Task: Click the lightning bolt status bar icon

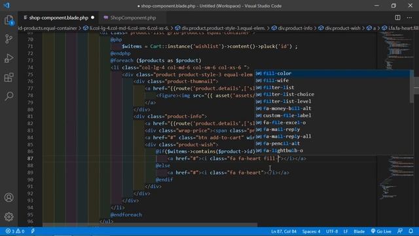Action: [33, 231]
